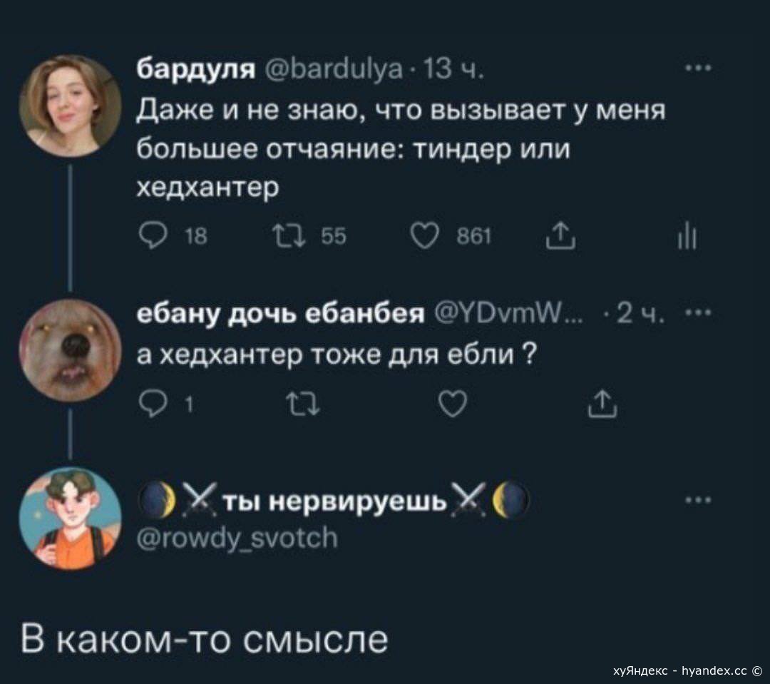770x684 pixels.
Task: Share бардуля's tweet via share icon
Action: (x=560, y=236)
